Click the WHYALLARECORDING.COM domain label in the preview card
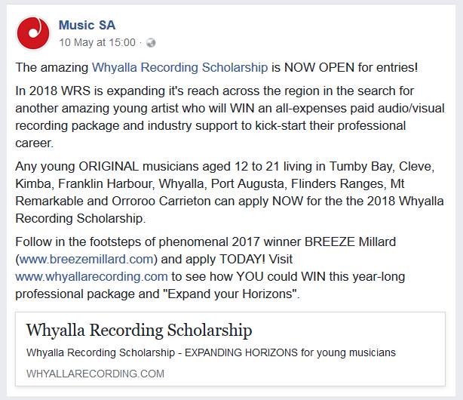The height and width of the screenshot is (400, 463). pyautogui.click(x=95, y=374)
